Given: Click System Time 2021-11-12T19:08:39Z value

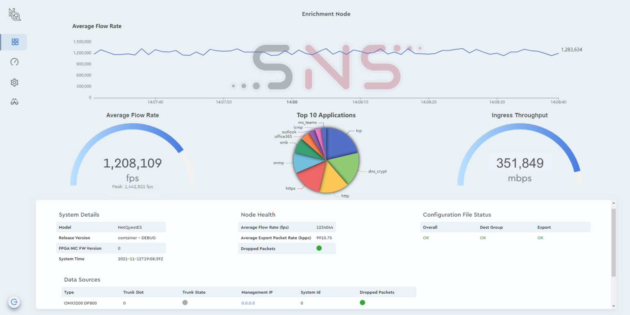Looking at the screenshot, I should [x=141, y=259].
